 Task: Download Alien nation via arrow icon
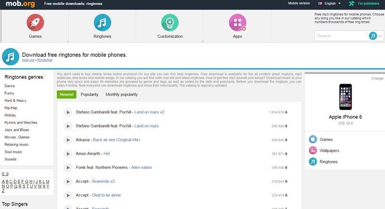pos(286,168)
